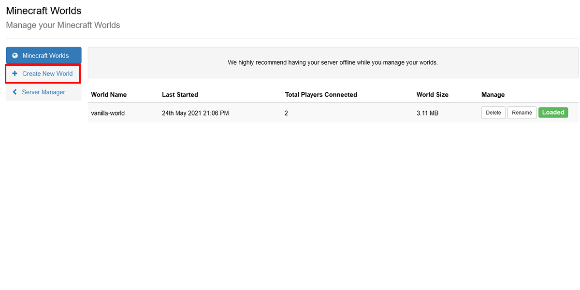Screen dimensions: 580x290
Task: Click the 3.11 MB world size value
Action: [x=427, y=113]
